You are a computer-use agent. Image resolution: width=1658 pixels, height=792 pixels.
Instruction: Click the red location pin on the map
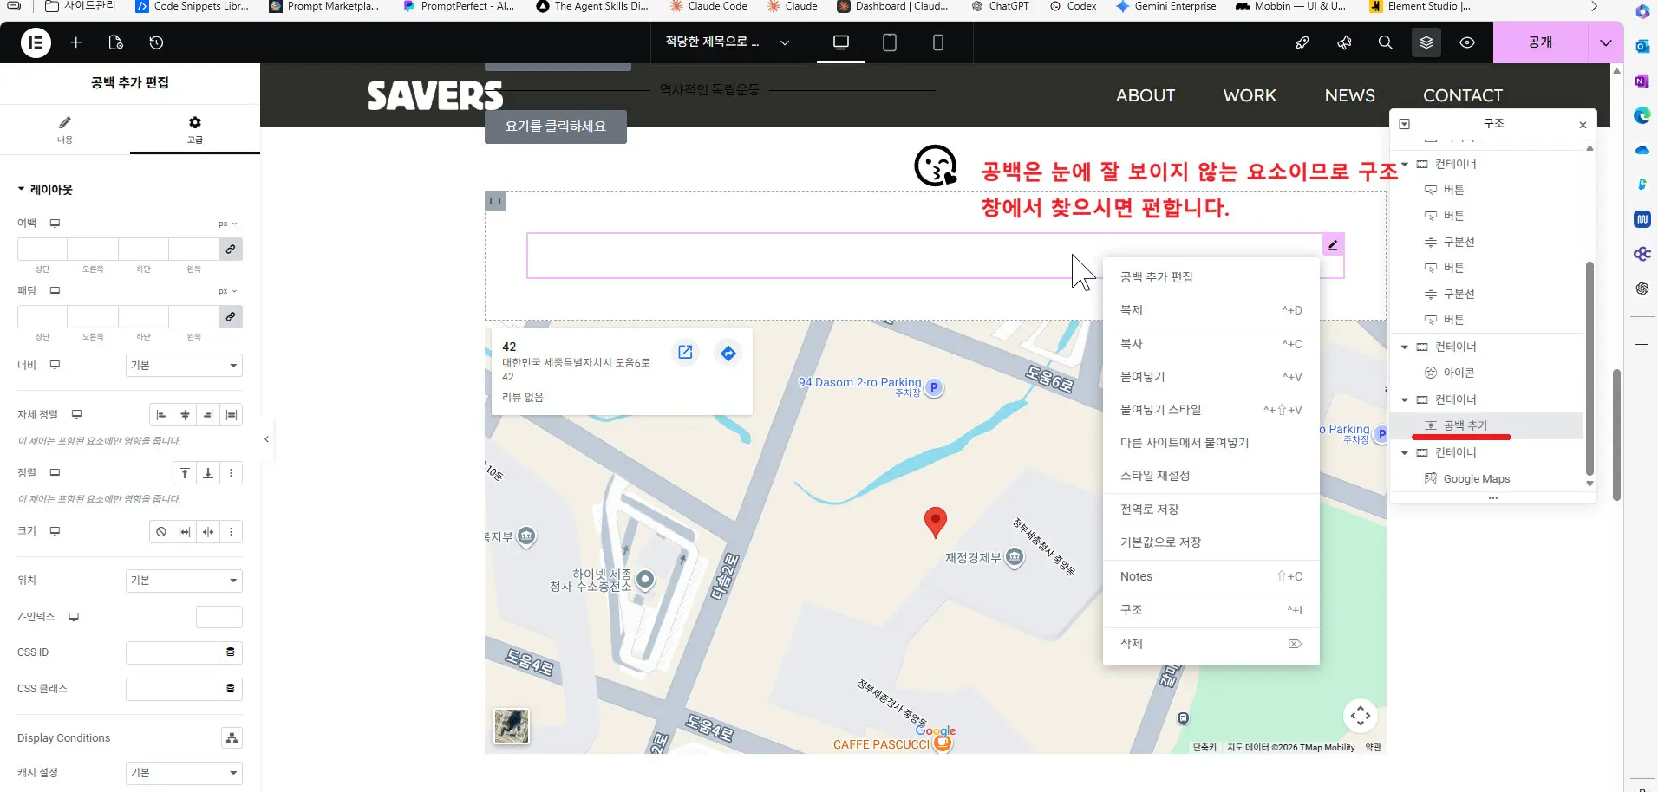click(x=935, y=522)
